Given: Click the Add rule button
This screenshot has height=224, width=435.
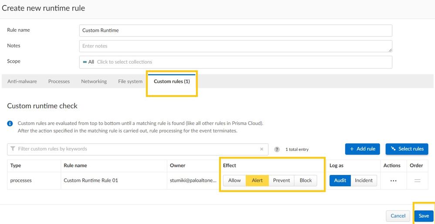Looking at the screenshot, I should click(363, 149).
